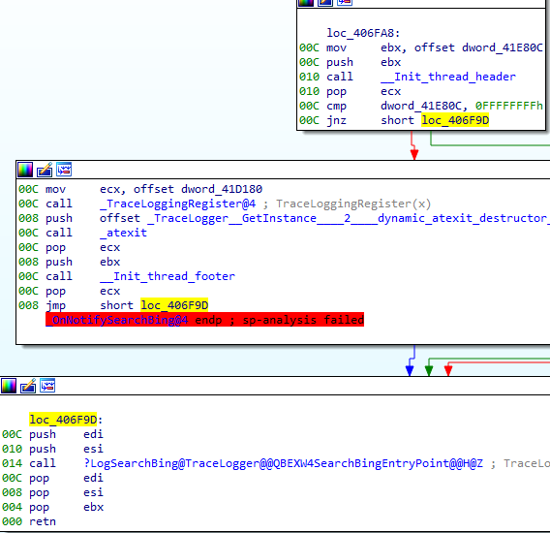Viewport: 550px width, 533px height.
Task: Click the red sp-analysis failed endp line
Action: 205,320
